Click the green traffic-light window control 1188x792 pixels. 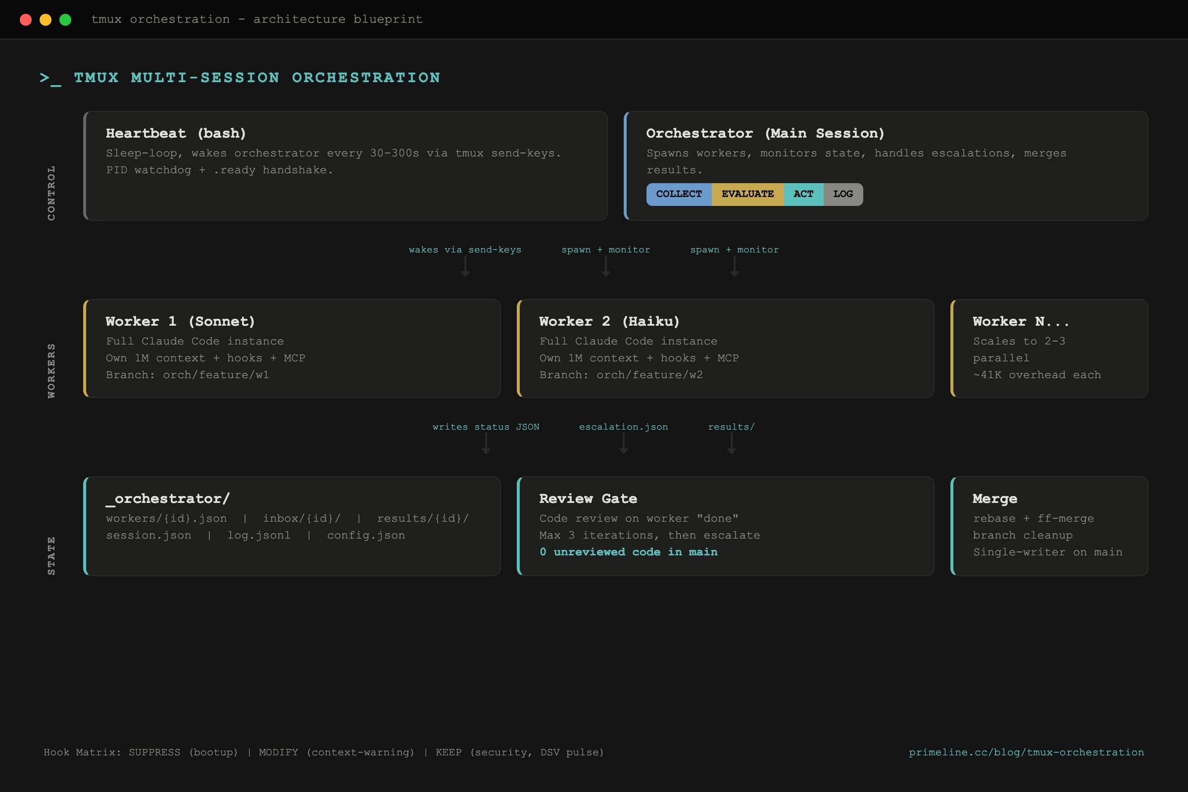[65, 19]
